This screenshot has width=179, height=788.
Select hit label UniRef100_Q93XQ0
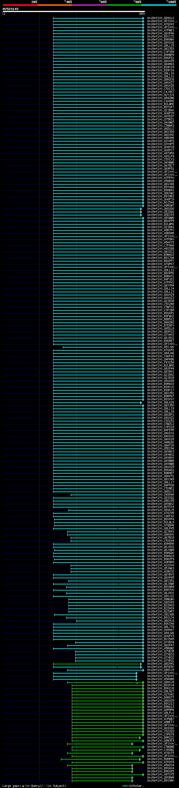(160, 728)
